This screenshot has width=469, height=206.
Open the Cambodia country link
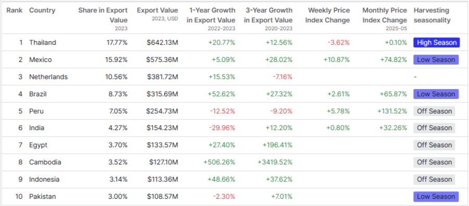(x=45, y=162)
